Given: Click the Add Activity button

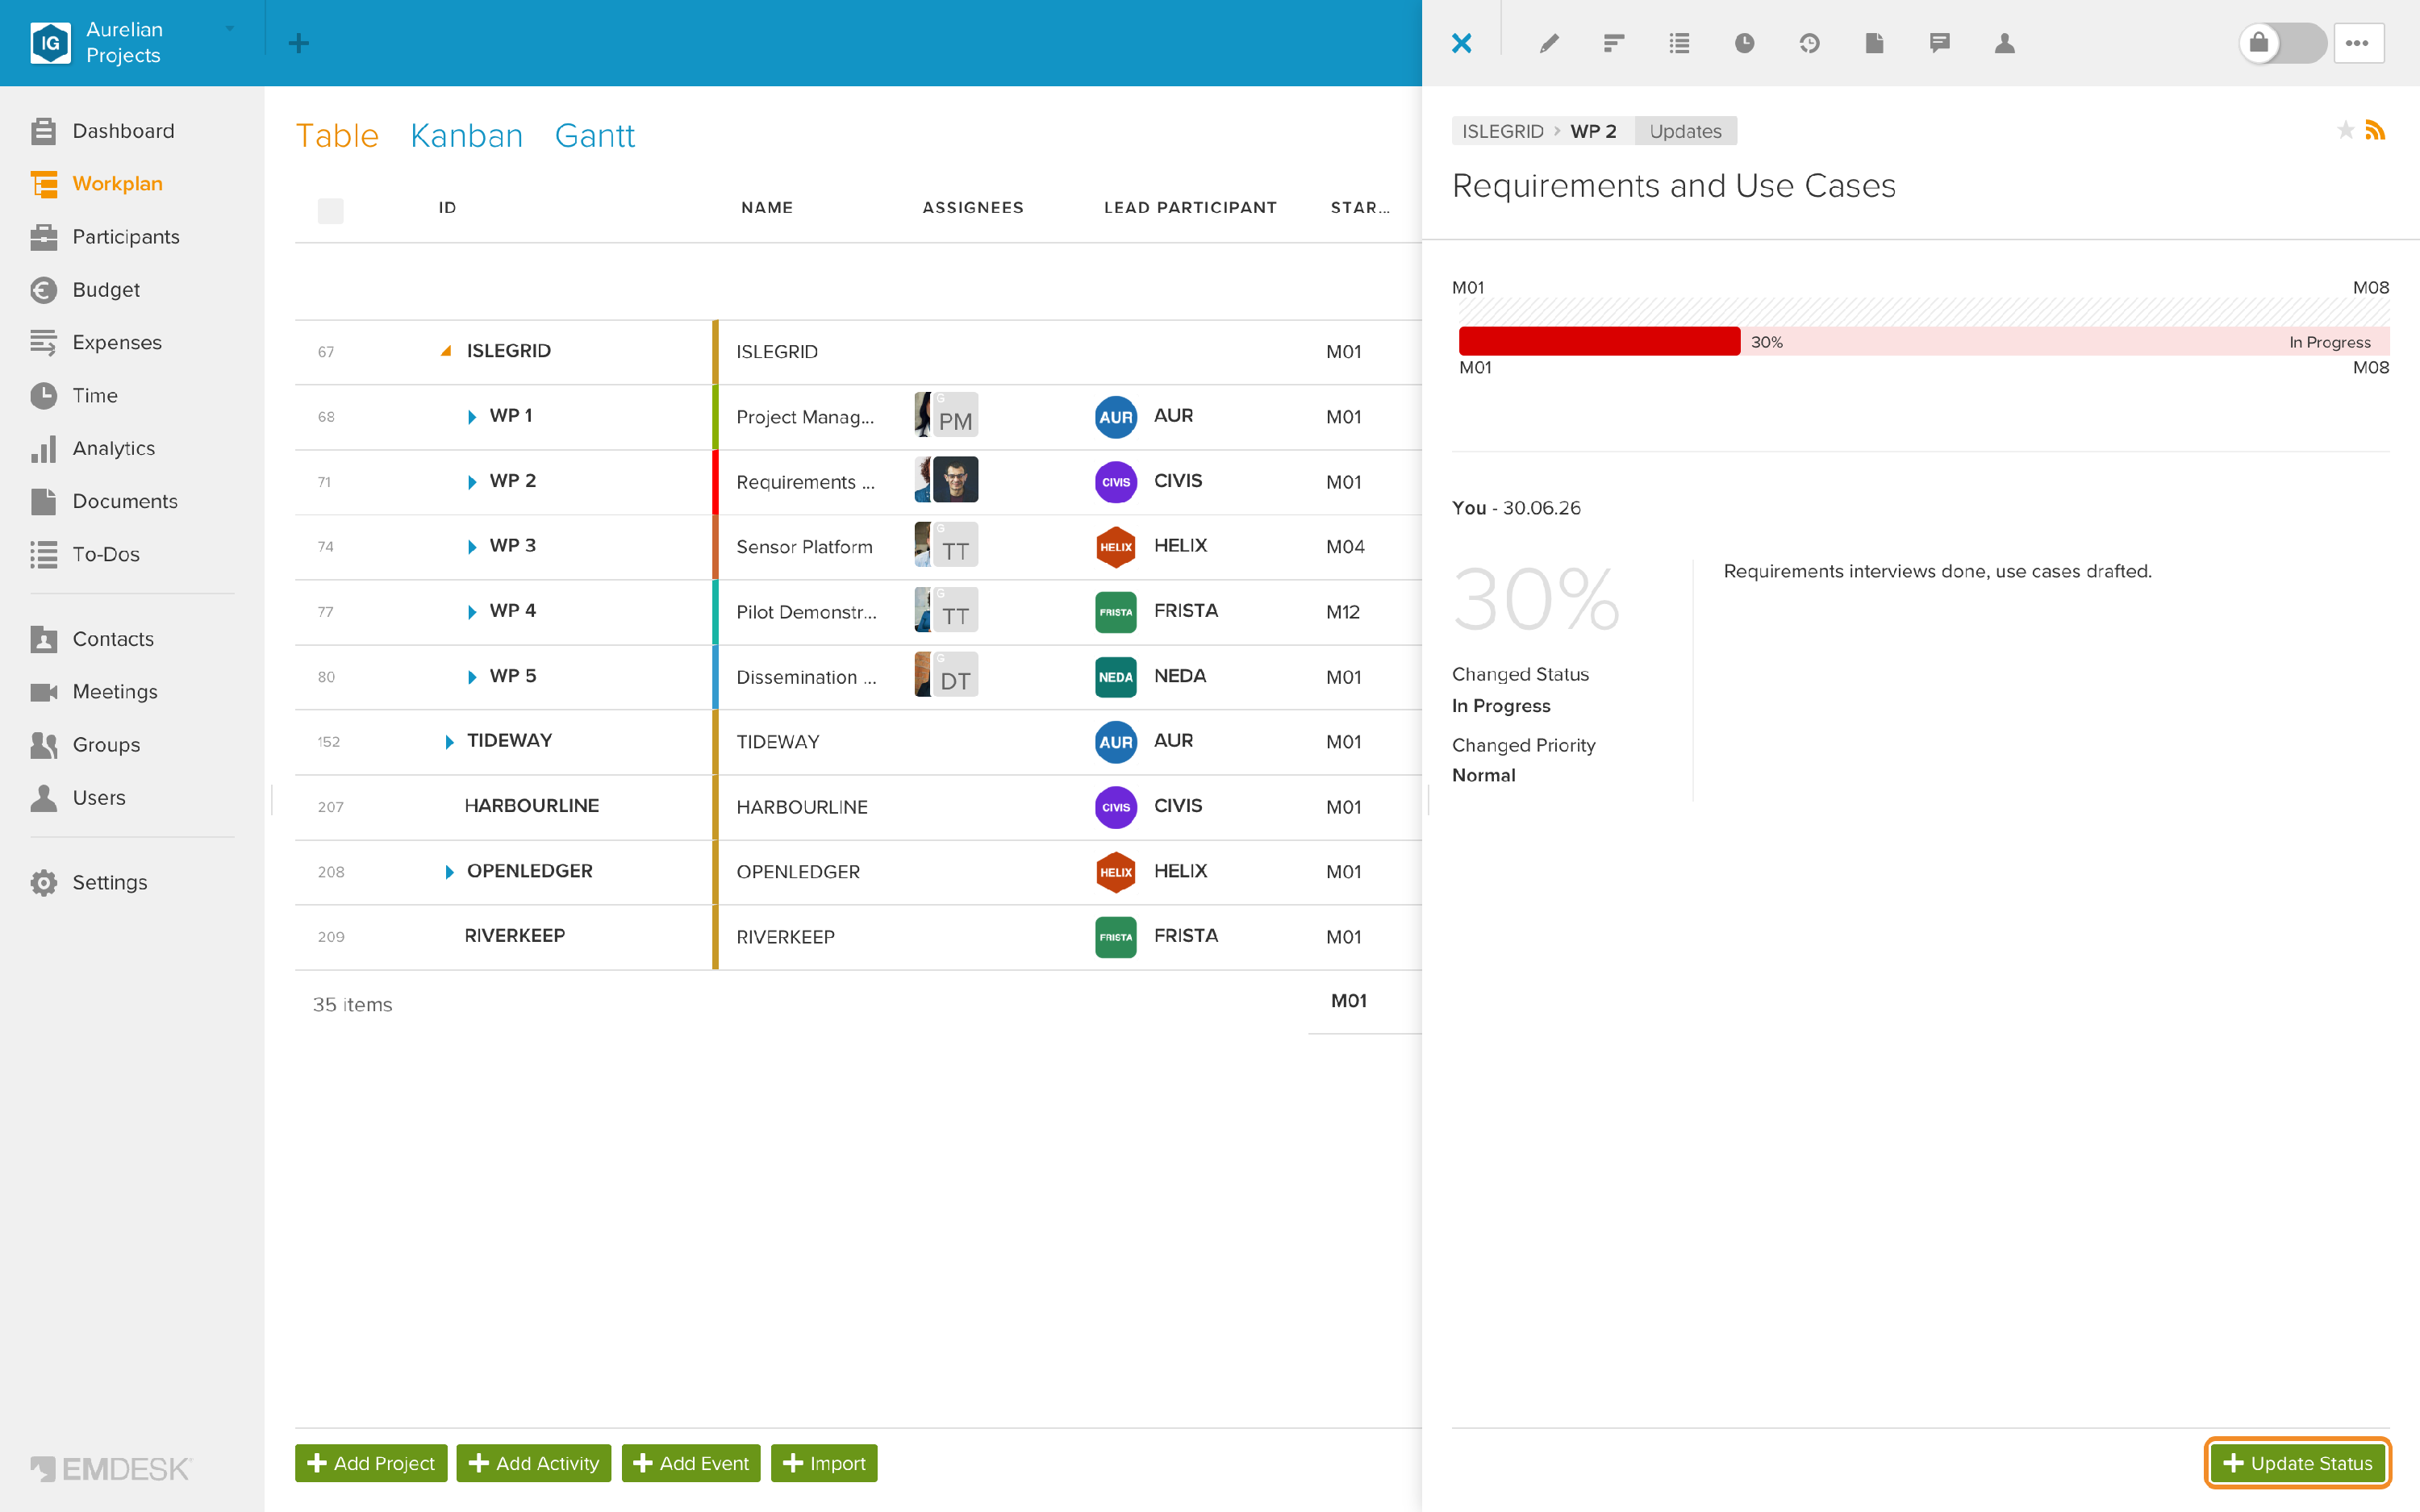Looking at the screenshot, I should 533,1463.
